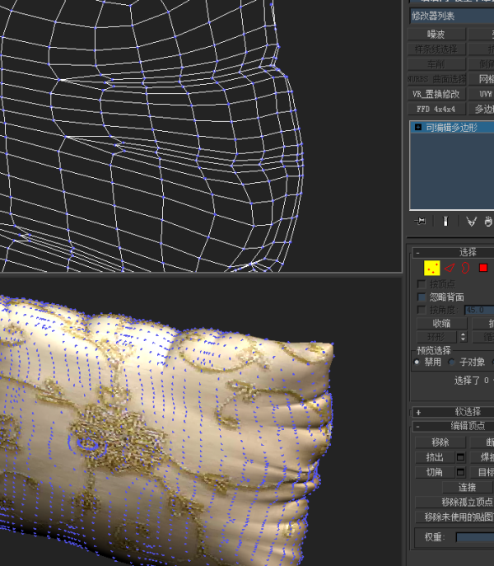
Task: Click the Pin Stack icon
Action: (x=420, y=221)
